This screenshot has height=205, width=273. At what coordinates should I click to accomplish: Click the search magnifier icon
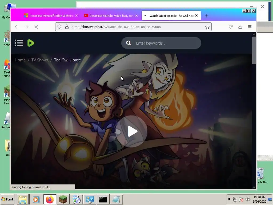click(x=129, y=43)
